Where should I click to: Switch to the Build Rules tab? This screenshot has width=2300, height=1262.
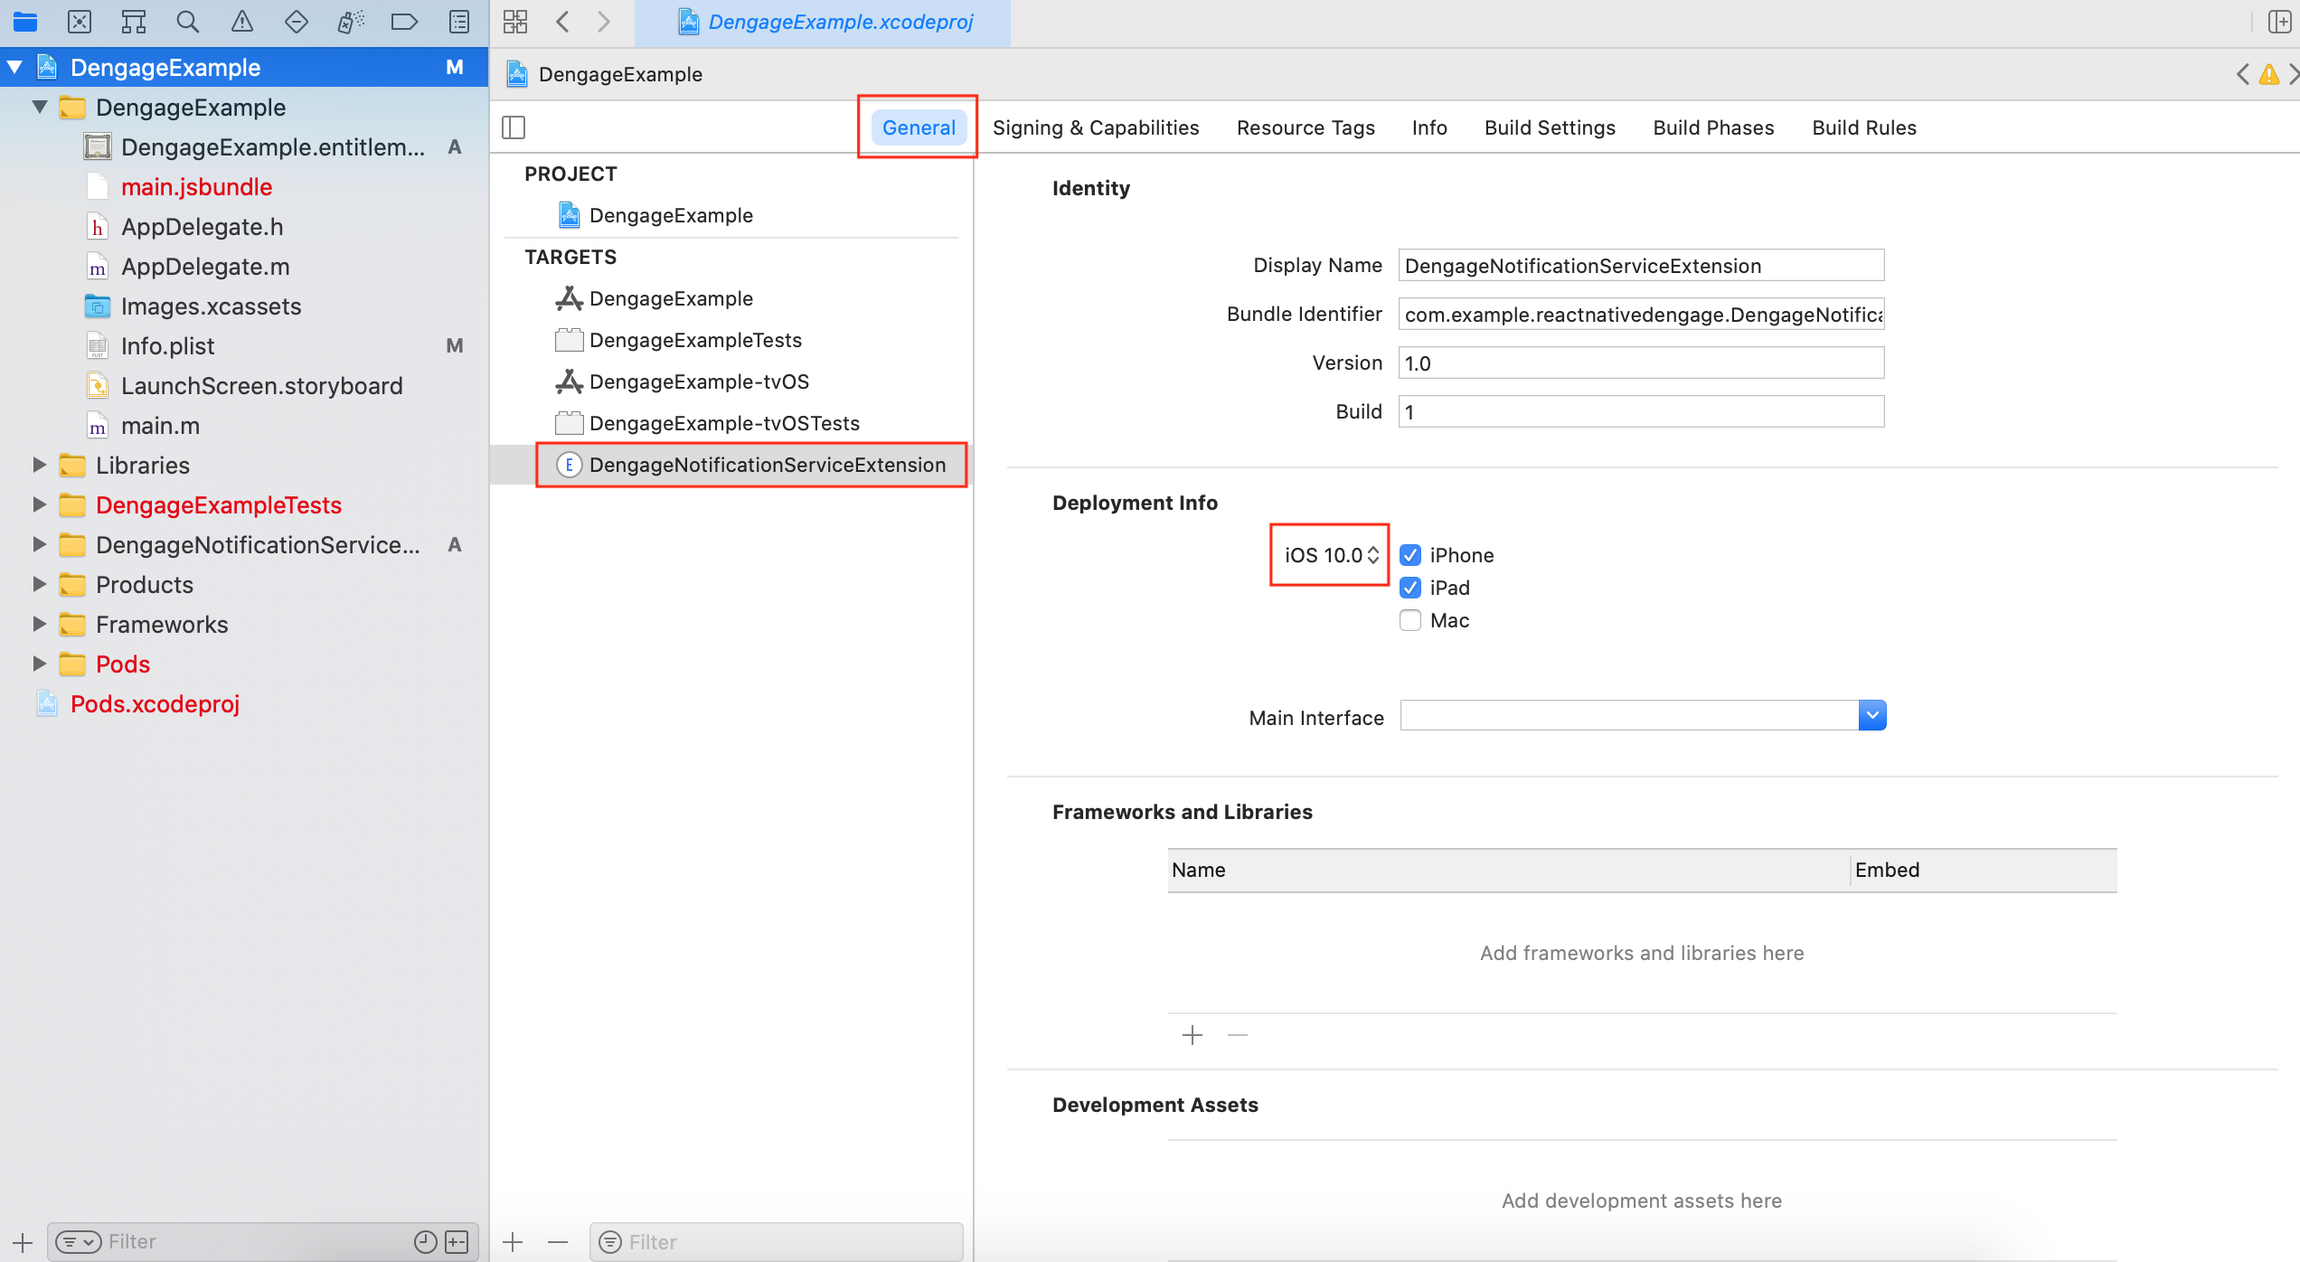tap(1864, 127)
